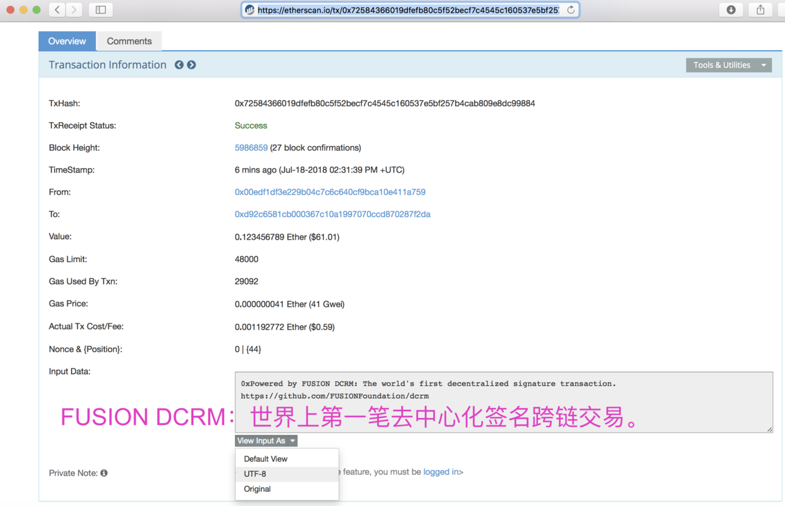Open the Safari share menu

coord(760,9)
